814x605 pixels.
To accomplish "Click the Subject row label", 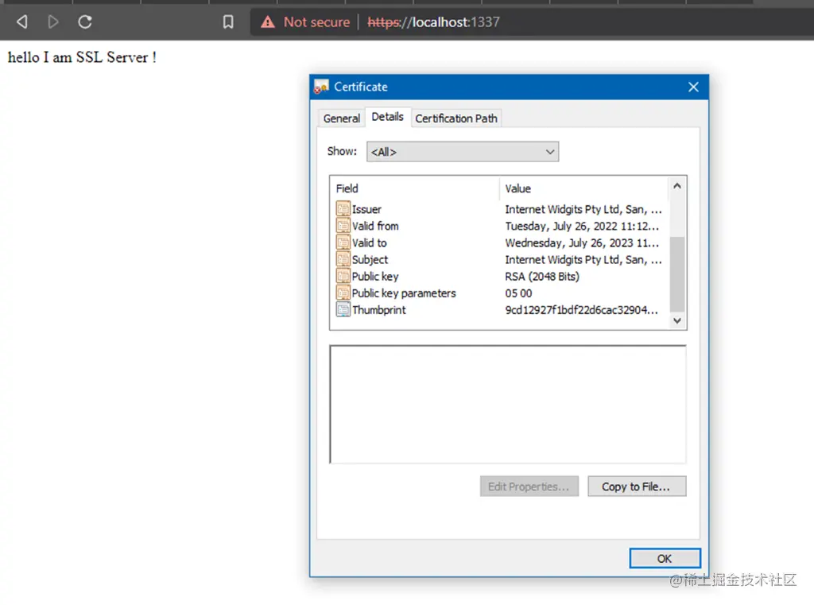I will click(370, 260).
